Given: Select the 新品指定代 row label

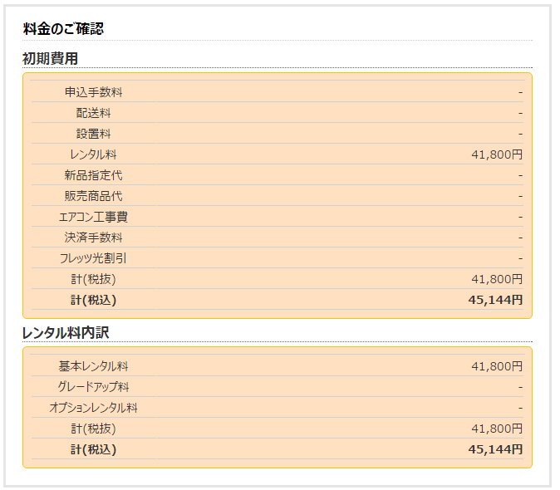Looking at the screenshot, I should click(x=93, y=175).
